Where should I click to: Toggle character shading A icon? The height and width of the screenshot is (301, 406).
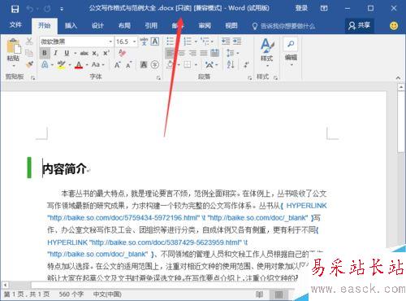click(144, 64)
